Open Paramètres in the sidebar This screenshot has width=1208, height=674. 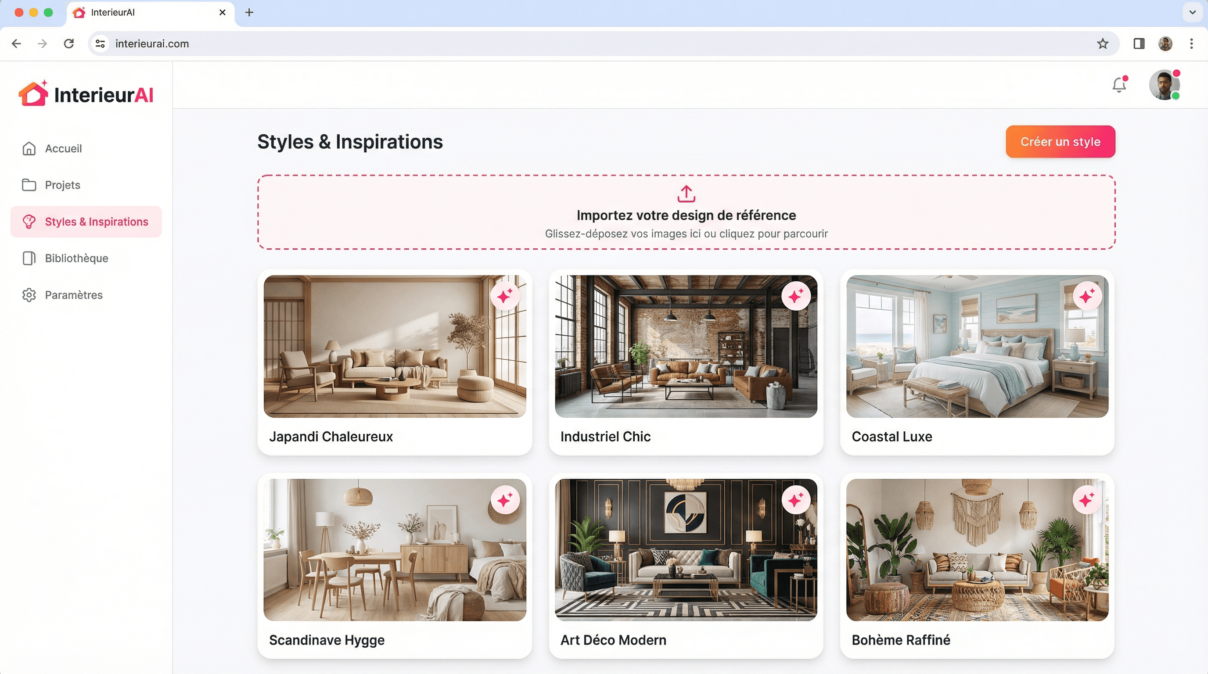tap(73, 295)
